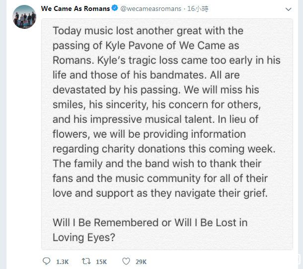This screenshot has height=269, width=303.
Task: Expand the tweet options chevron
Action: pos(289,9)
